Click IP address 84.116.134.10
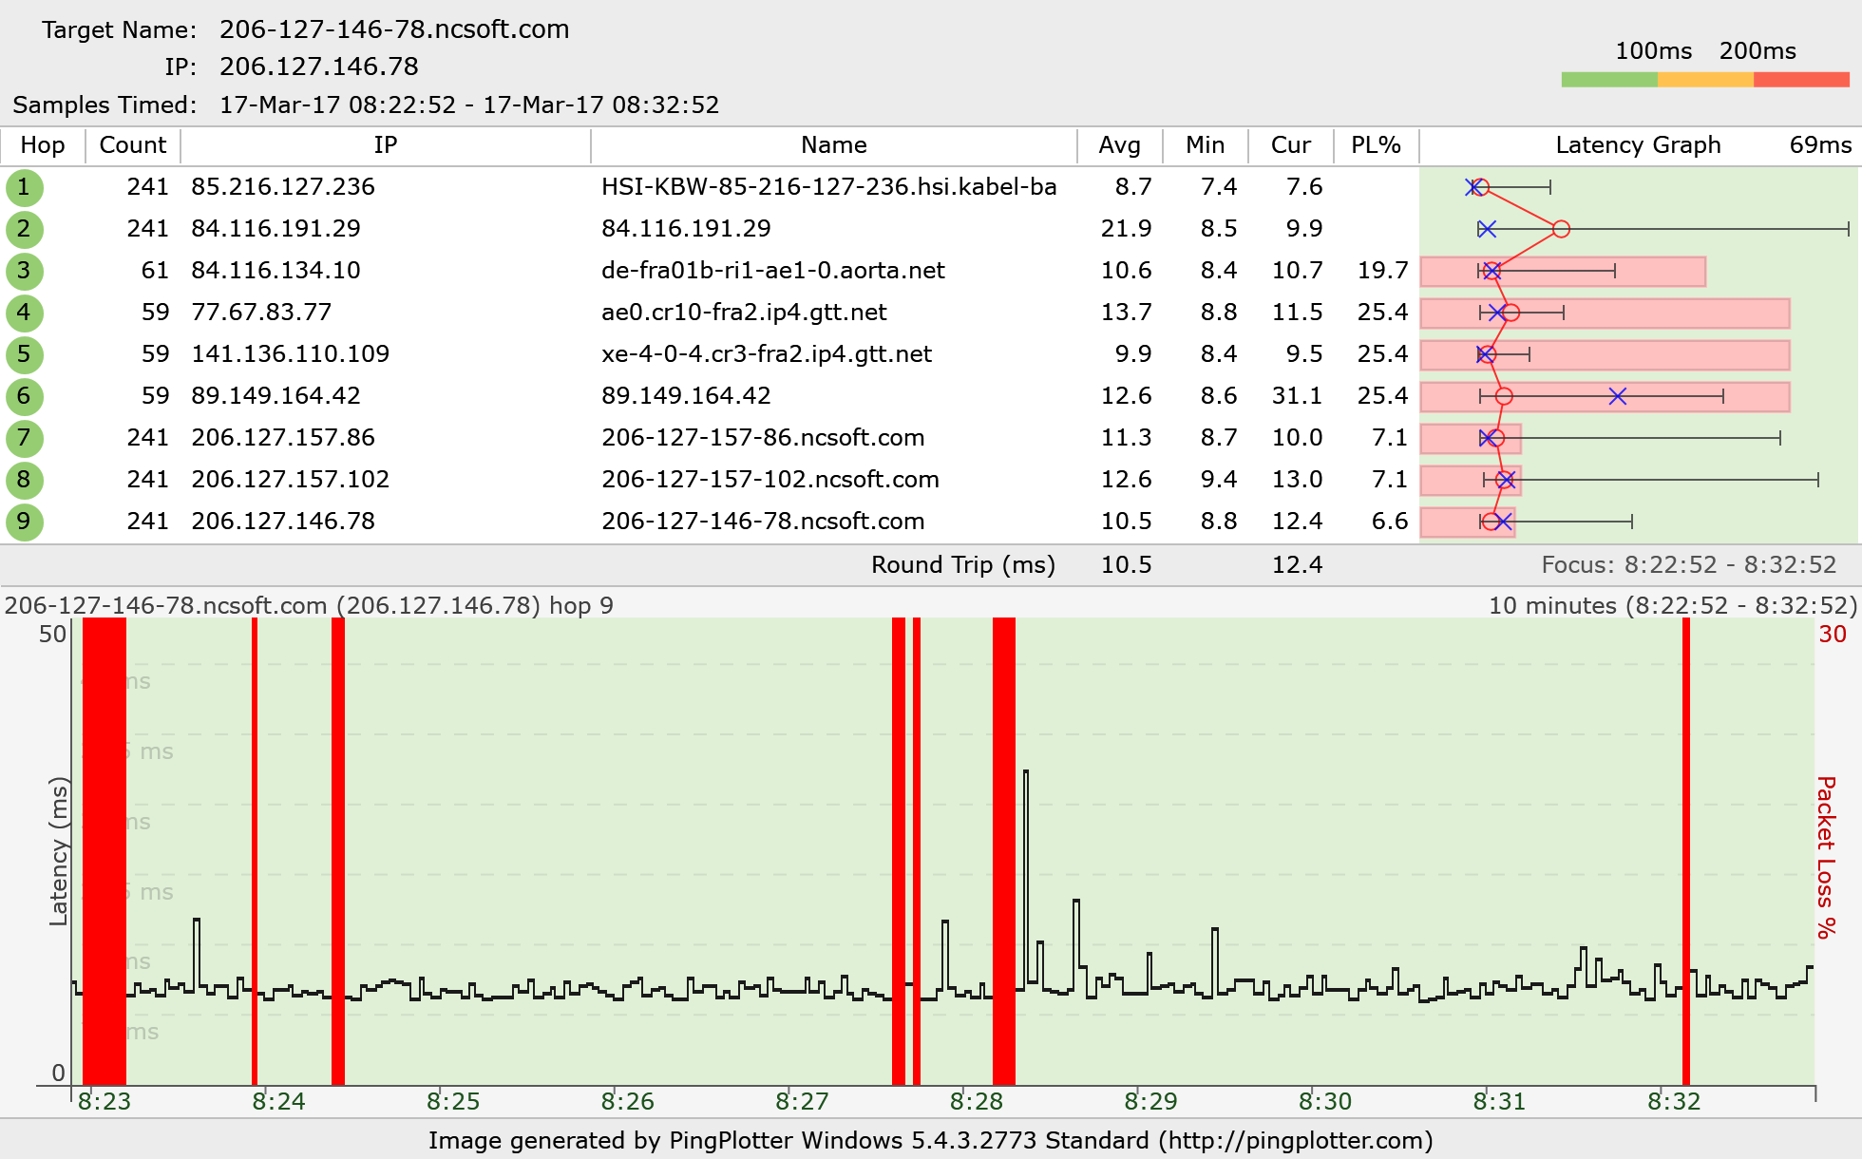Screen dimensions: 1862x1159 click(275, 271)
